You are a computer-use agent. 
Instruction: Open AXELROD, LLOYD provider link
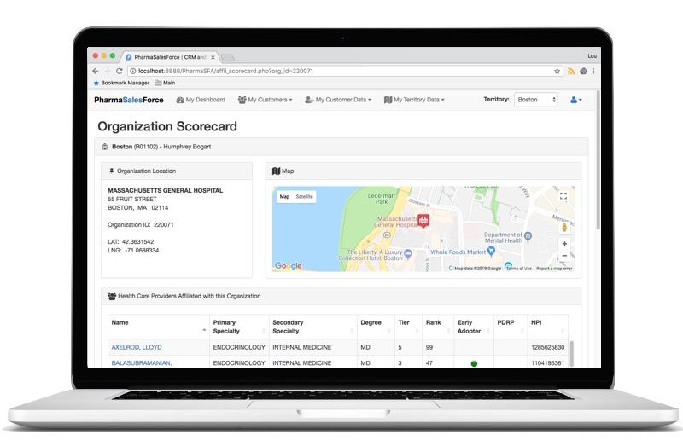click(137, 347)
